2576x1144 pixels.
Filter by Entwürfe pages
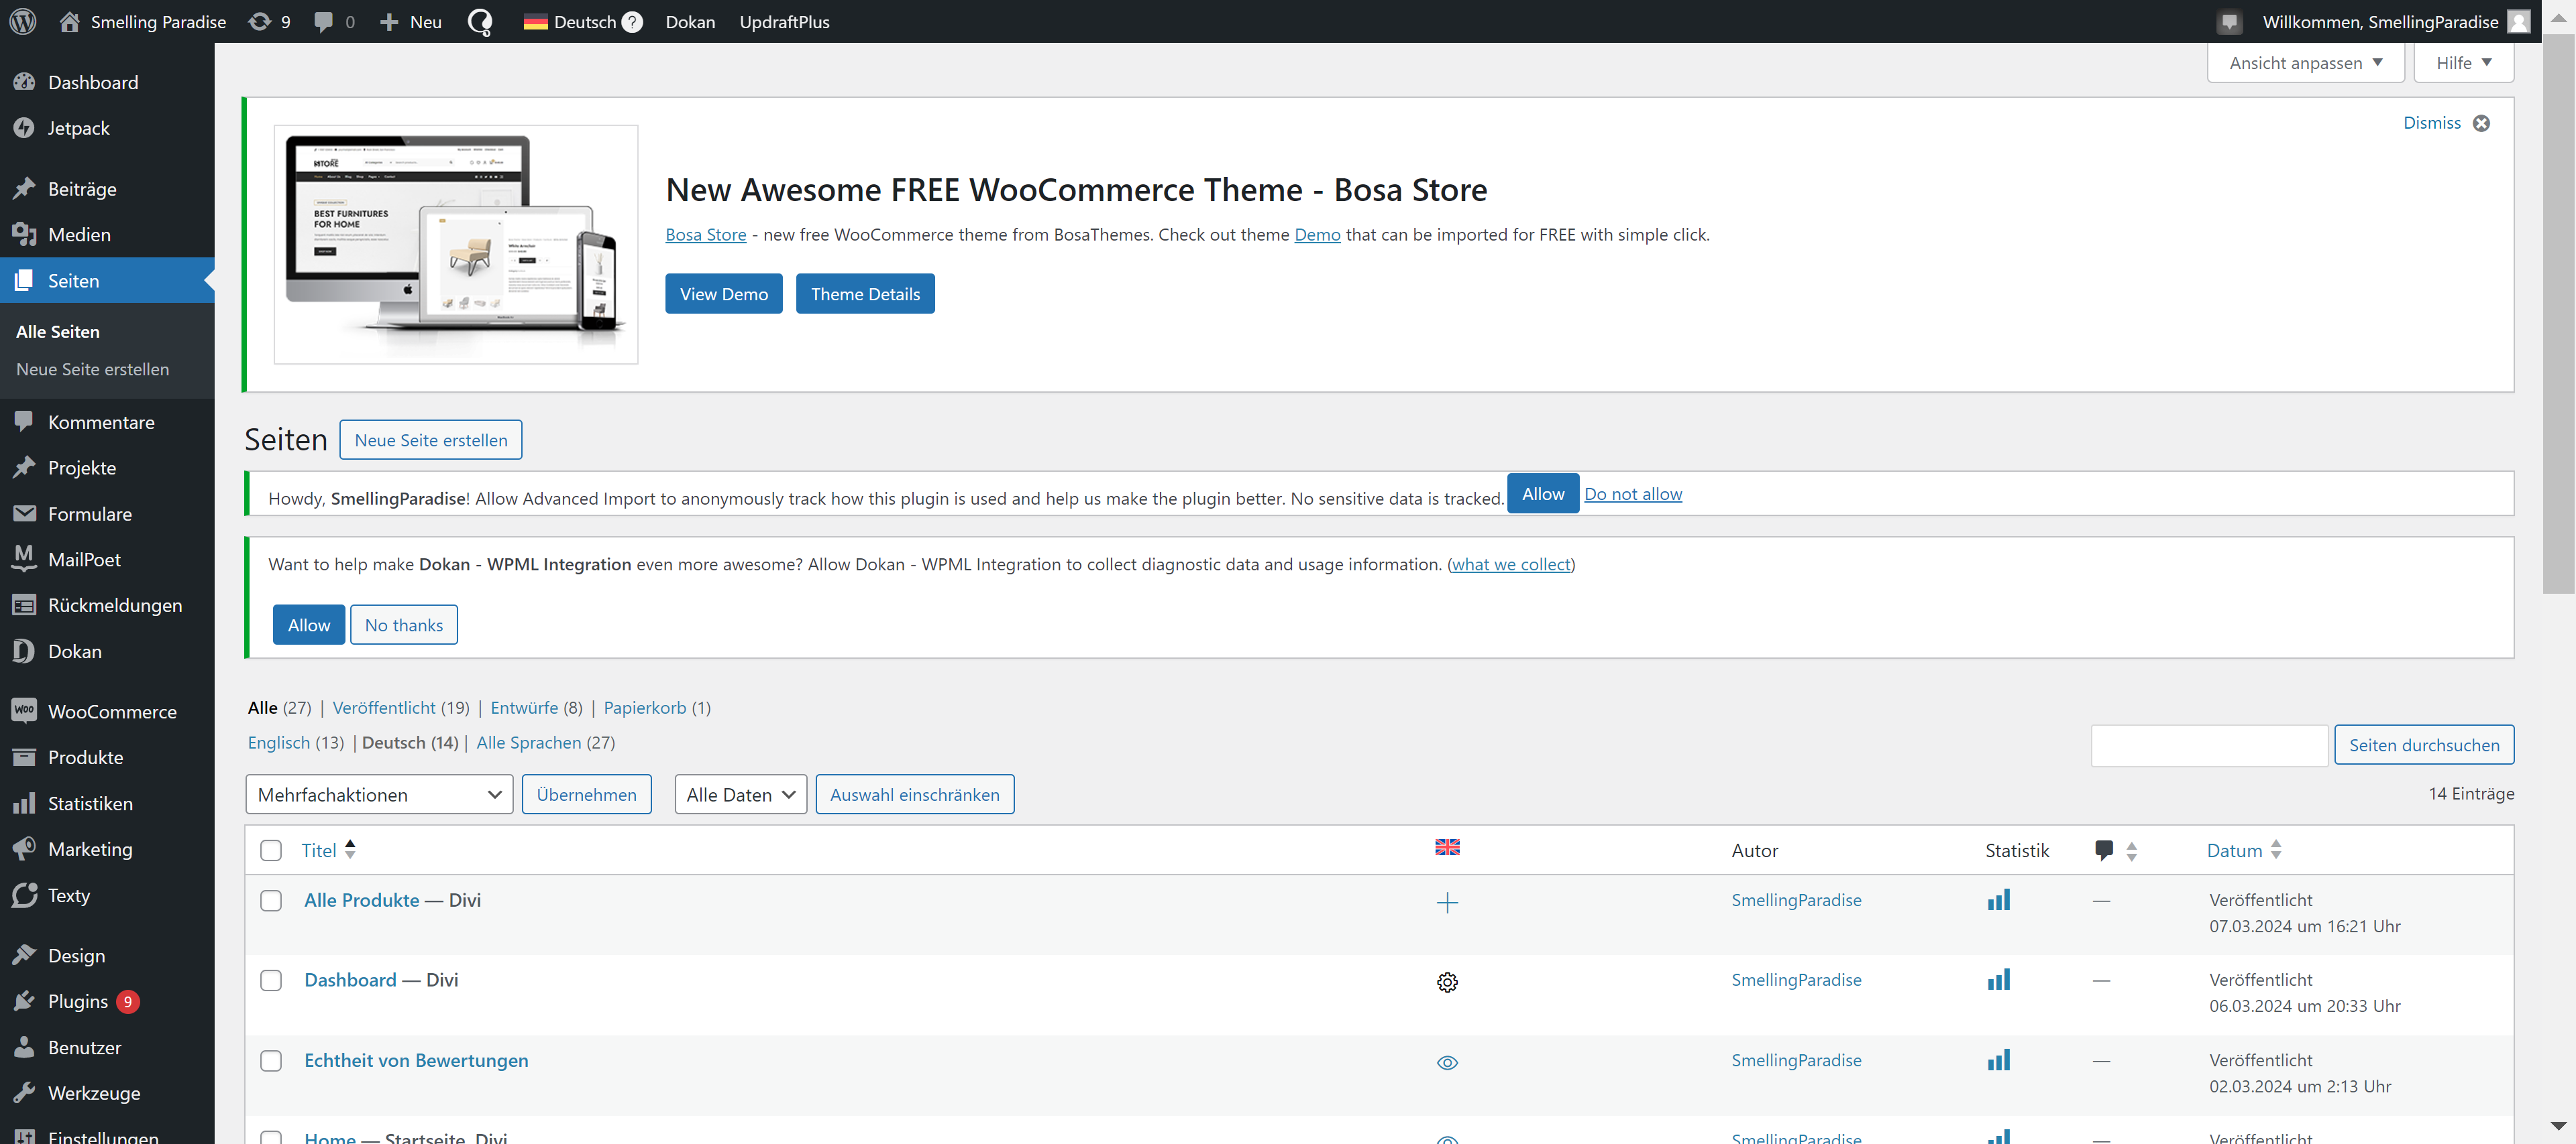click(x=524, y=708)
